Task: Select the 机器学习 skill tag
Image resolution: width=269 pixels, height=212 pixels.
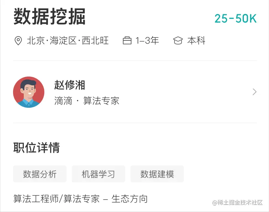Action: 98,174
